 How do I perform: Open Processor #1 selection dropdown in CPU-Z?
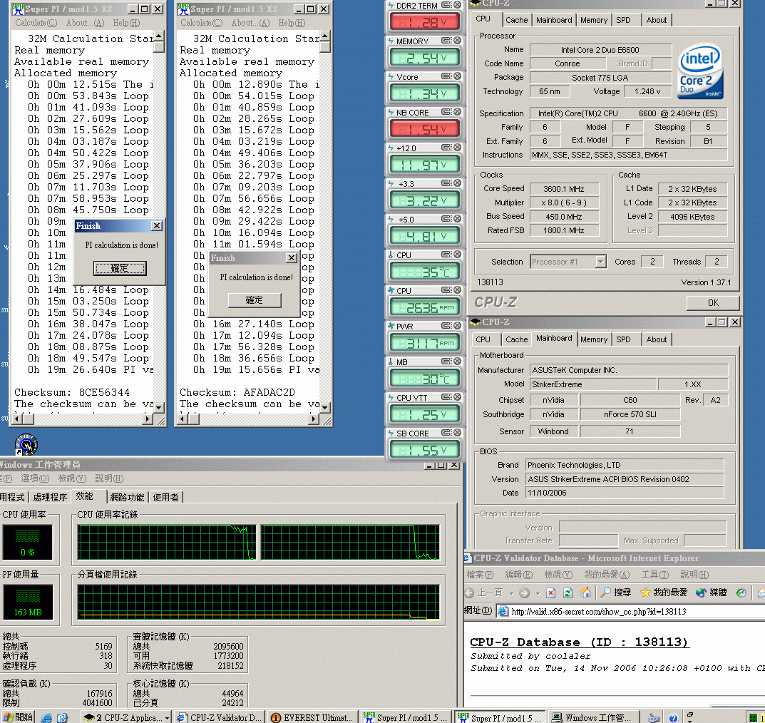601,262
